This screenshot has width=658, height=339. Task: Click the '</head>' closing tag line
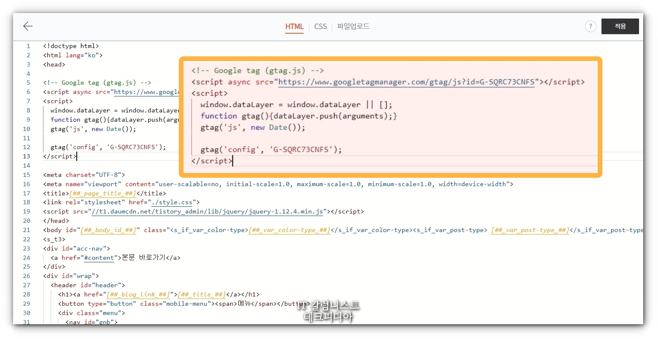tap(56, 221)
